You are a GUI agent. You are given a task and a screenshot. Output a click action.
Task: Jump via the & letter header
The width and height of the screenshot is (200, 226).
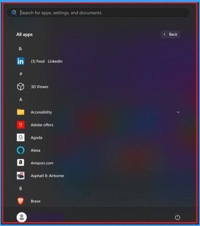(x=20, y=49)
